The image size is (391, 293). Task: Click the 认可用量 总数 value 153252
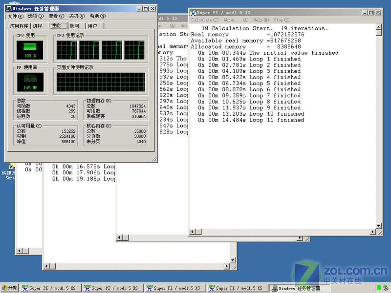68,131
